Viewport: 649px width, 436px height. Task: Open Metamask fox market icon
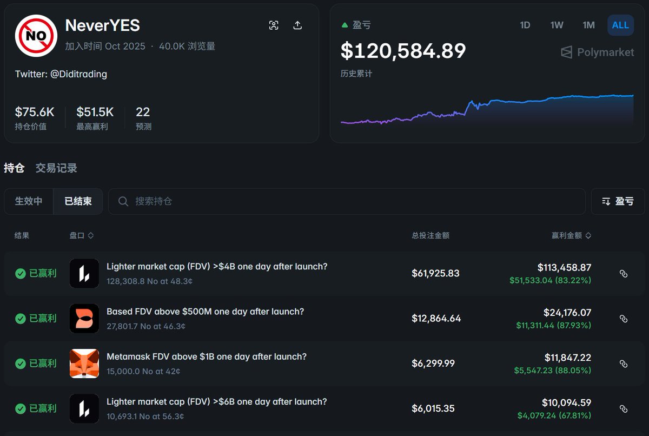click(84, 364)
